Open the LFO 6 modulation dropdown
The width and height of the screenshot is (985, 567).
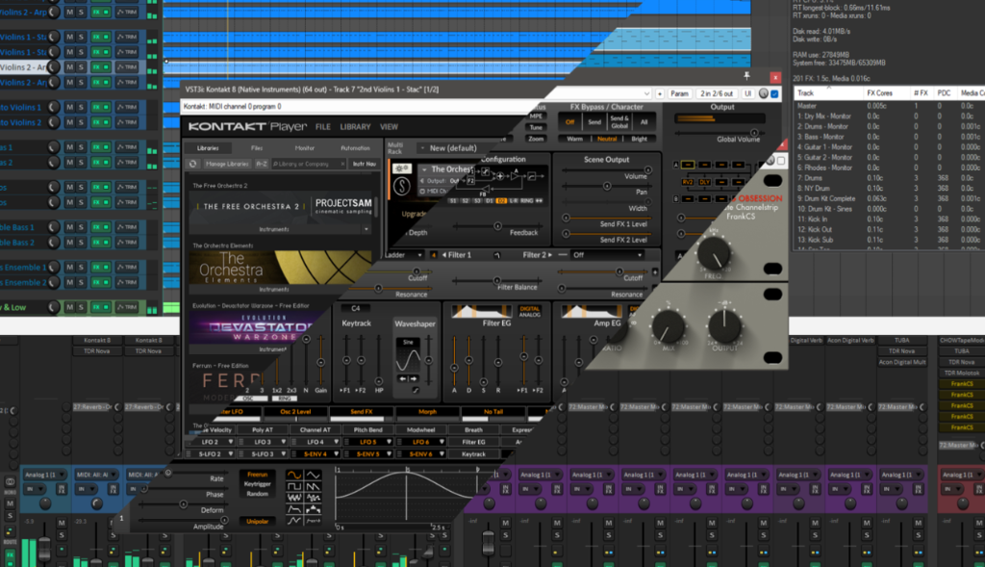pyautogui.click(x=421, y=442)
